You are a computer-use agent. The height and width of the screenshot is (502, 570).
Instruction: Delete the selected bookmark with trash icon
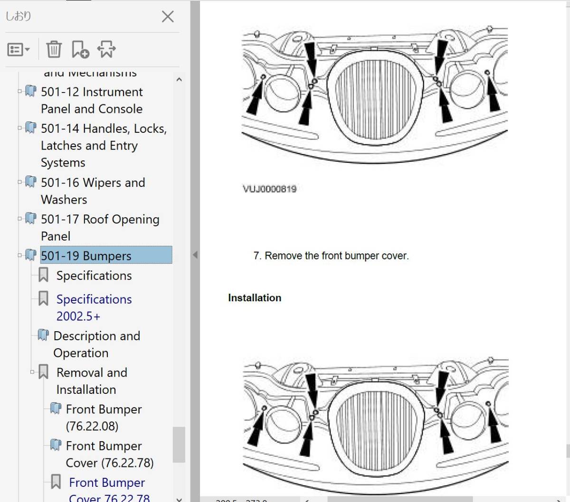click(x=54, y=49)
